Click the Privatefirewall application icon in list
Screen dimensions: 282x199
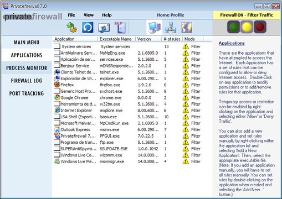click(x=57, y=136)
